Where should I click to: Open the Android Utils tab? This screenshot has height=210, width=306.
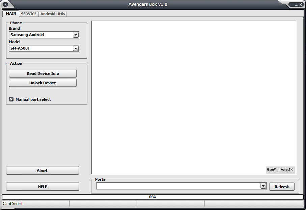point(52,14)
